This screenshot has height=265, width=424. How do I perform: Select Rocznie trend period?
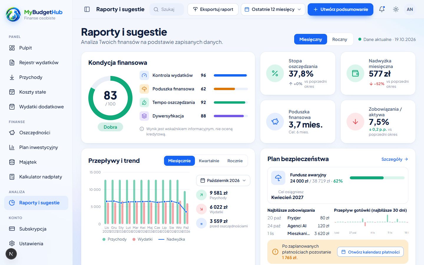click(235, 161)
